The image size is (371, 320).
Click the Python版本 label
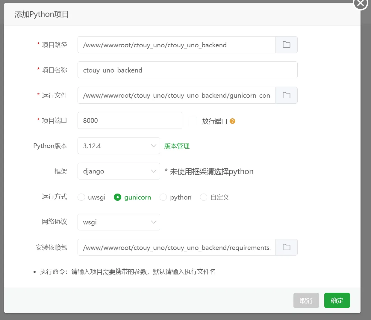(x=50, y=146)
